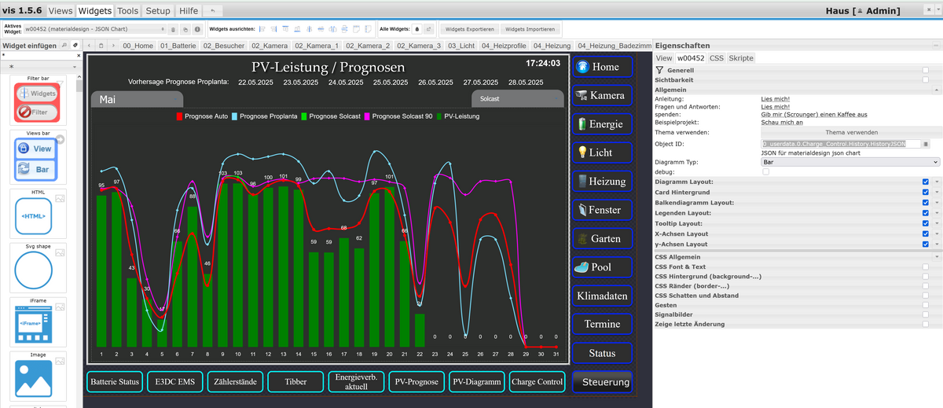Open the Aktives Widget dropdown

click(94, 29)
